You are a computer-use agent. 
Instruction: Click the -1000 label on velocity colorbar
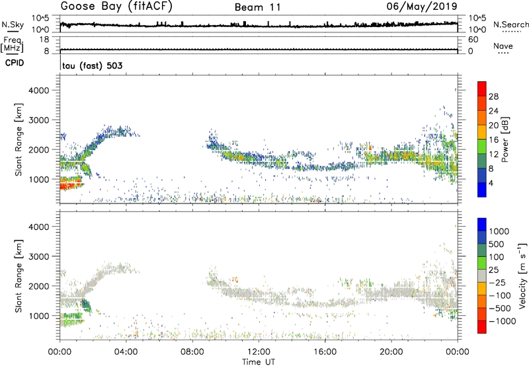pos(502,321)
